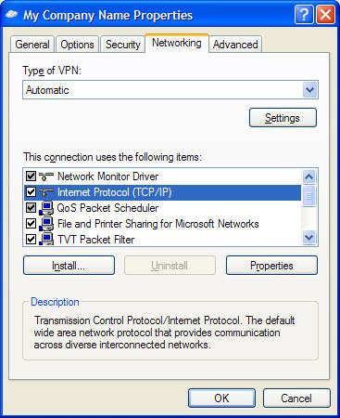Switch to the Security tab
This screenshot has width=340, height=418.
pos(122,45)
